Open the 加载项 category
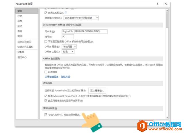This screenshot has height=134, width=184. coord(21,52)
